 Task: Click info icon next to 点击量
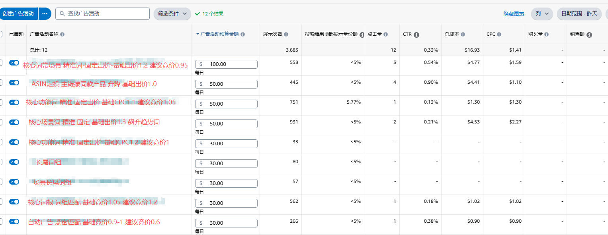click(x=386, y=35)
